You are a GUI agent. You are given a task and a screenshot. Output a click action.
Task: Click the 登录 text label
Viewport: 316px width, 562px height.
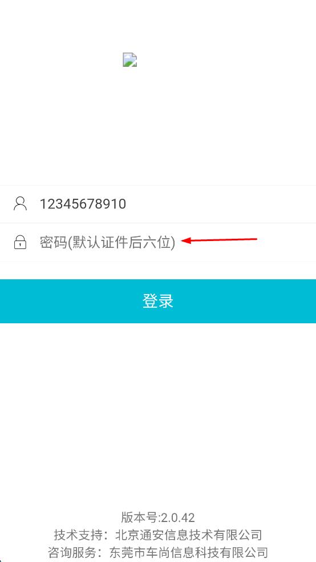[x=158, y=301]
